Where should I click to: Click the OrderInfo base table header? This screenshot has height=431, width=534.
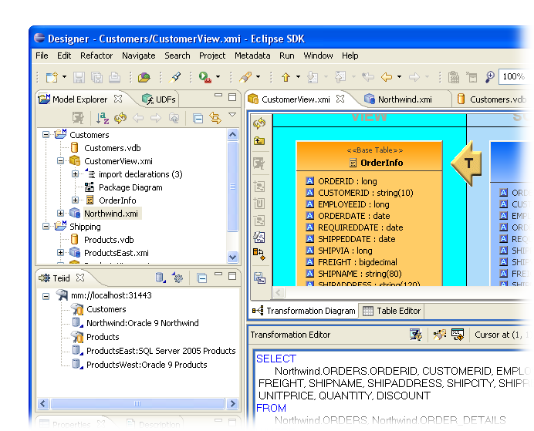tap(369, 157)
